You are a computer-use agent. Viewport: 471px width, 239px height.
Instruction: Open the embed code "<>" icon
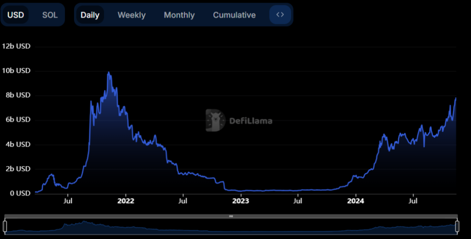click(280, 15)
